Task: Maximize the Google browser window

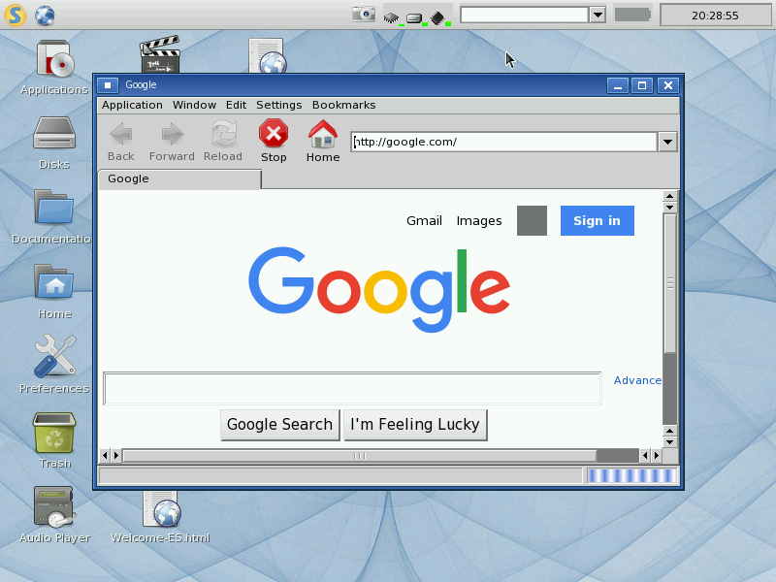Action: [642, 85]
